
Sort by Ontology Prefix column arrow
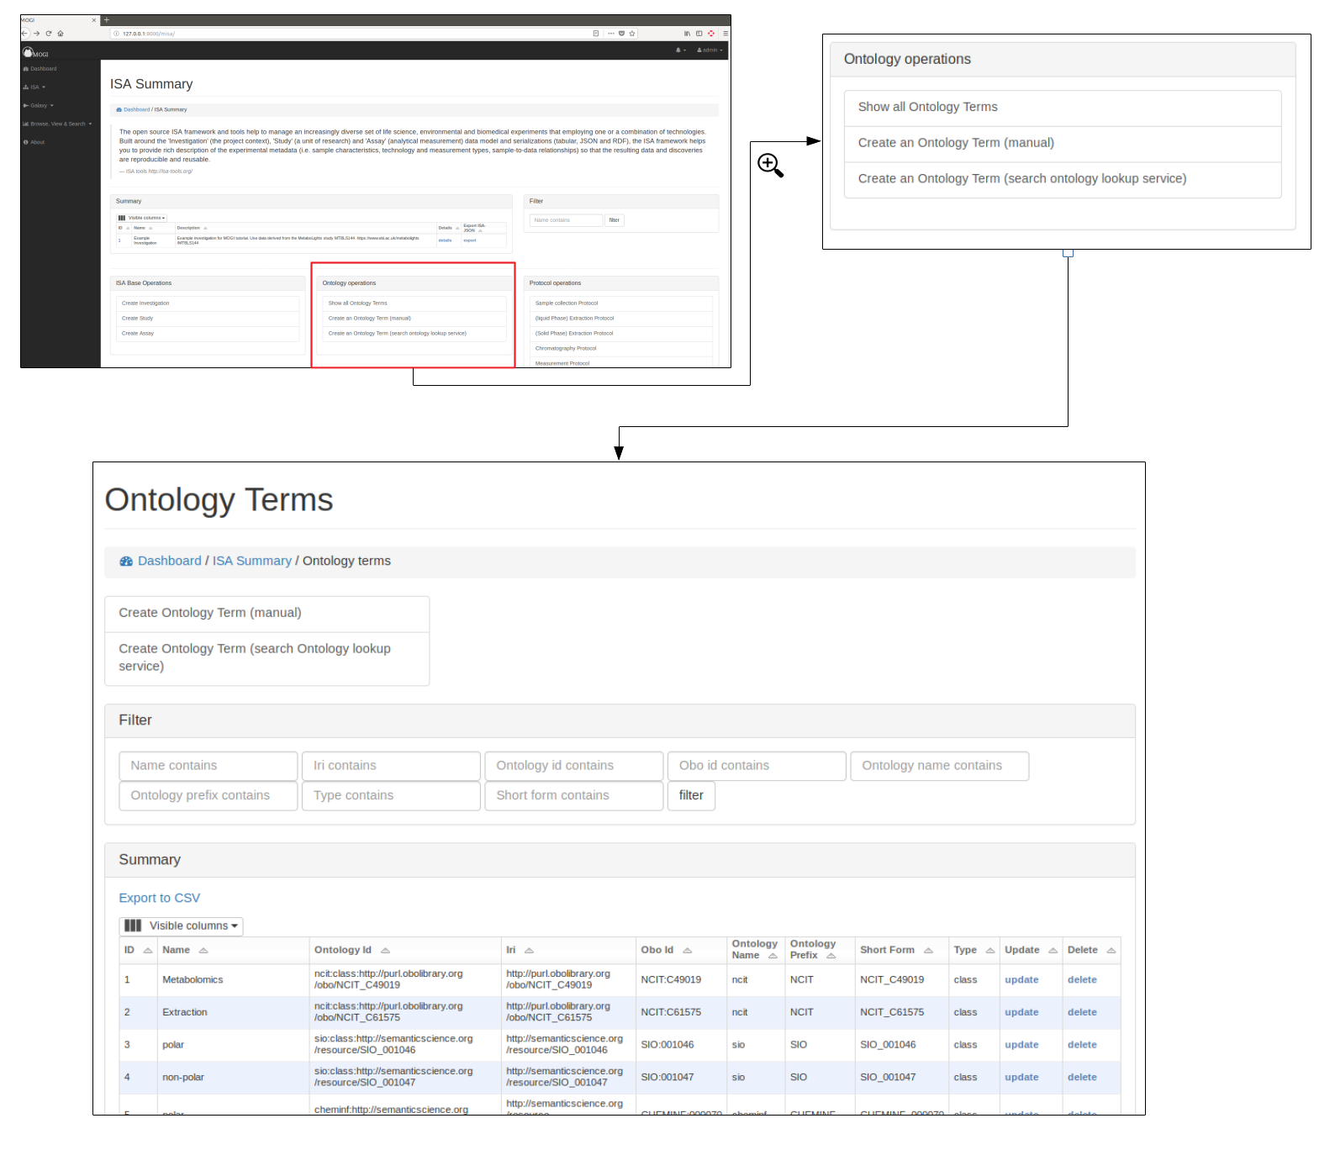(831, 956)
